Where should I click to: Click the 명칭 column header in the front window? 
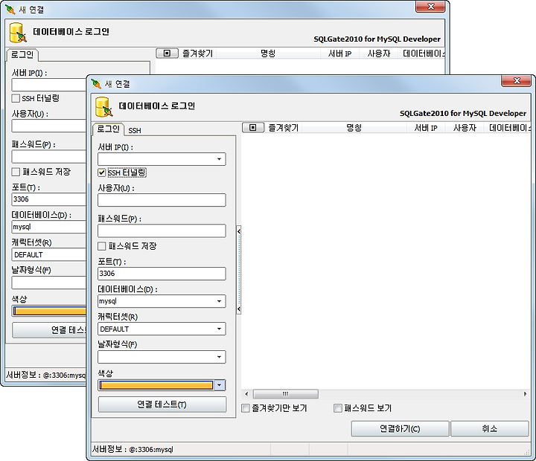click(x=354, y=128)
